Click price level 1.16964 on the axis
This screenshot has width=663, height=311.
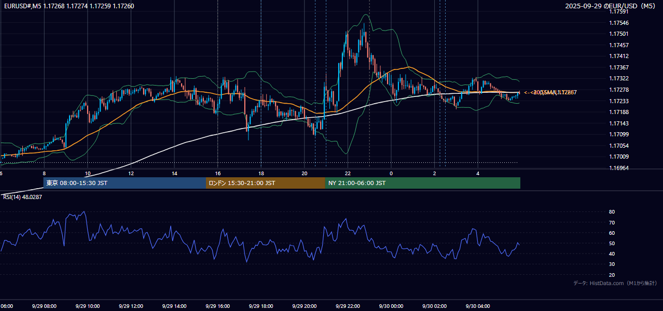click(619, 168)
